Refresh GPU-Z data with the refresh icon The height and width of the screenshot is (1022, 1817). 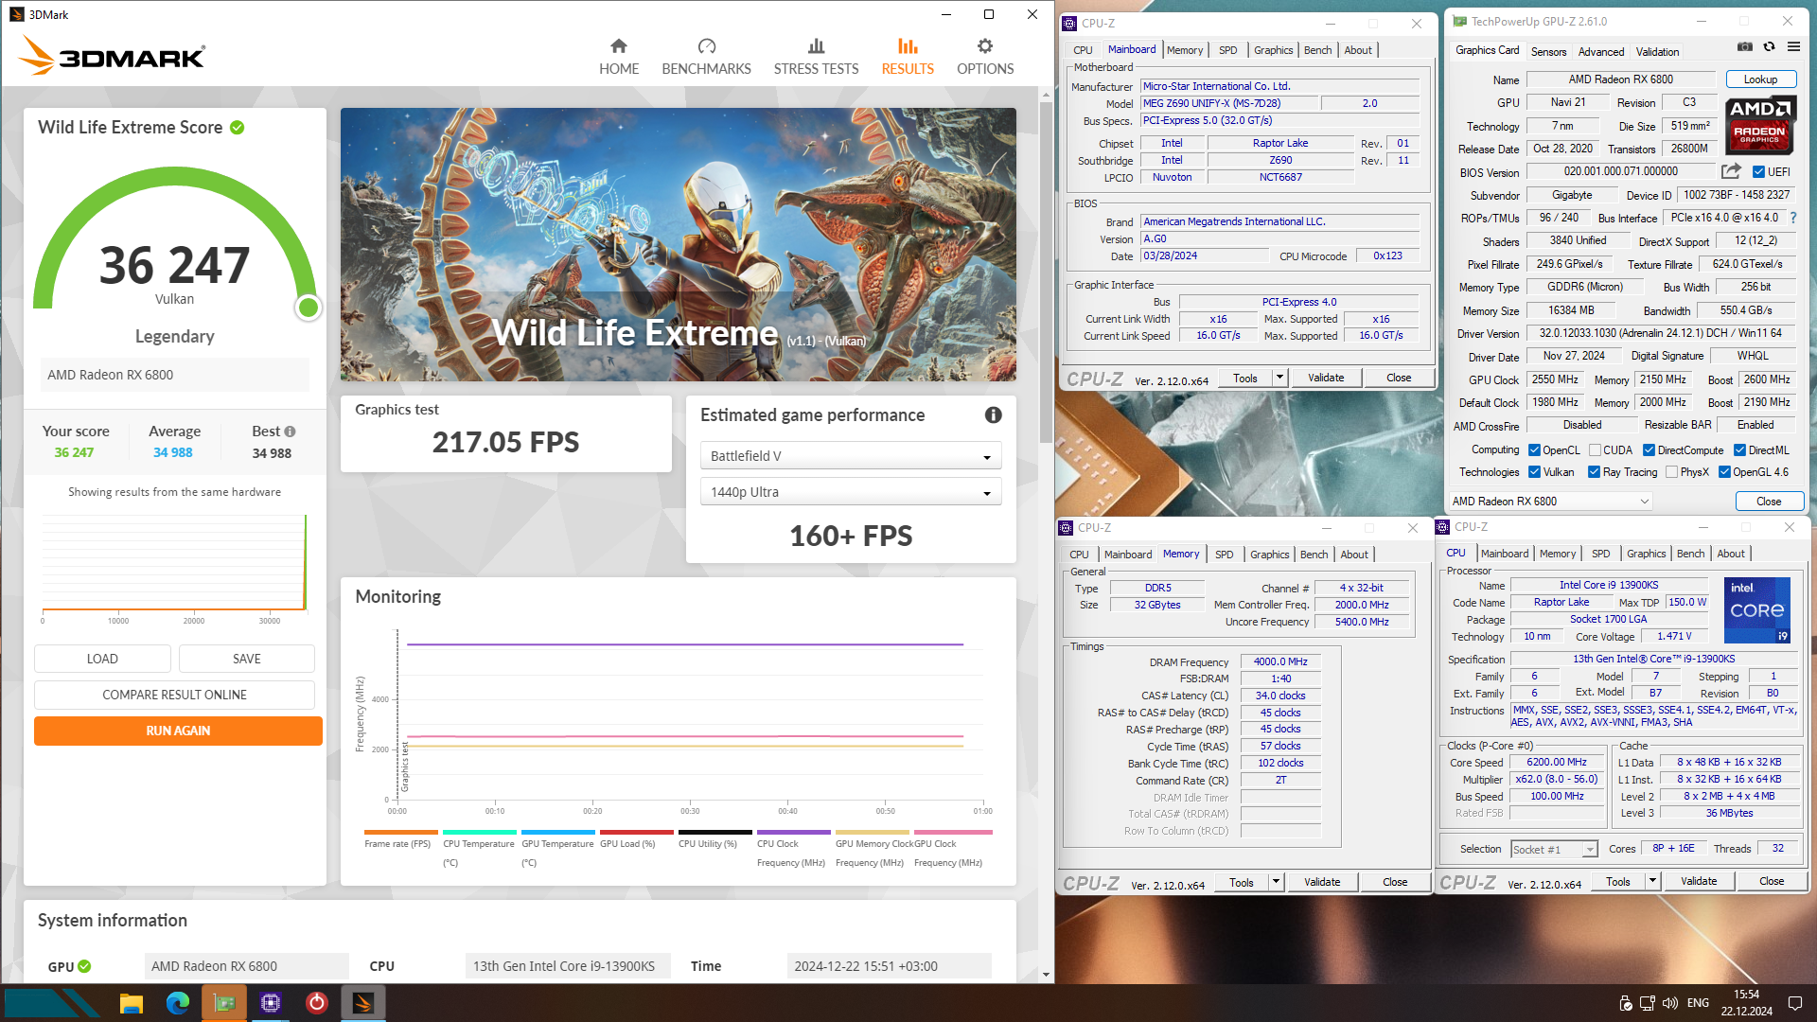(1769, 46)
